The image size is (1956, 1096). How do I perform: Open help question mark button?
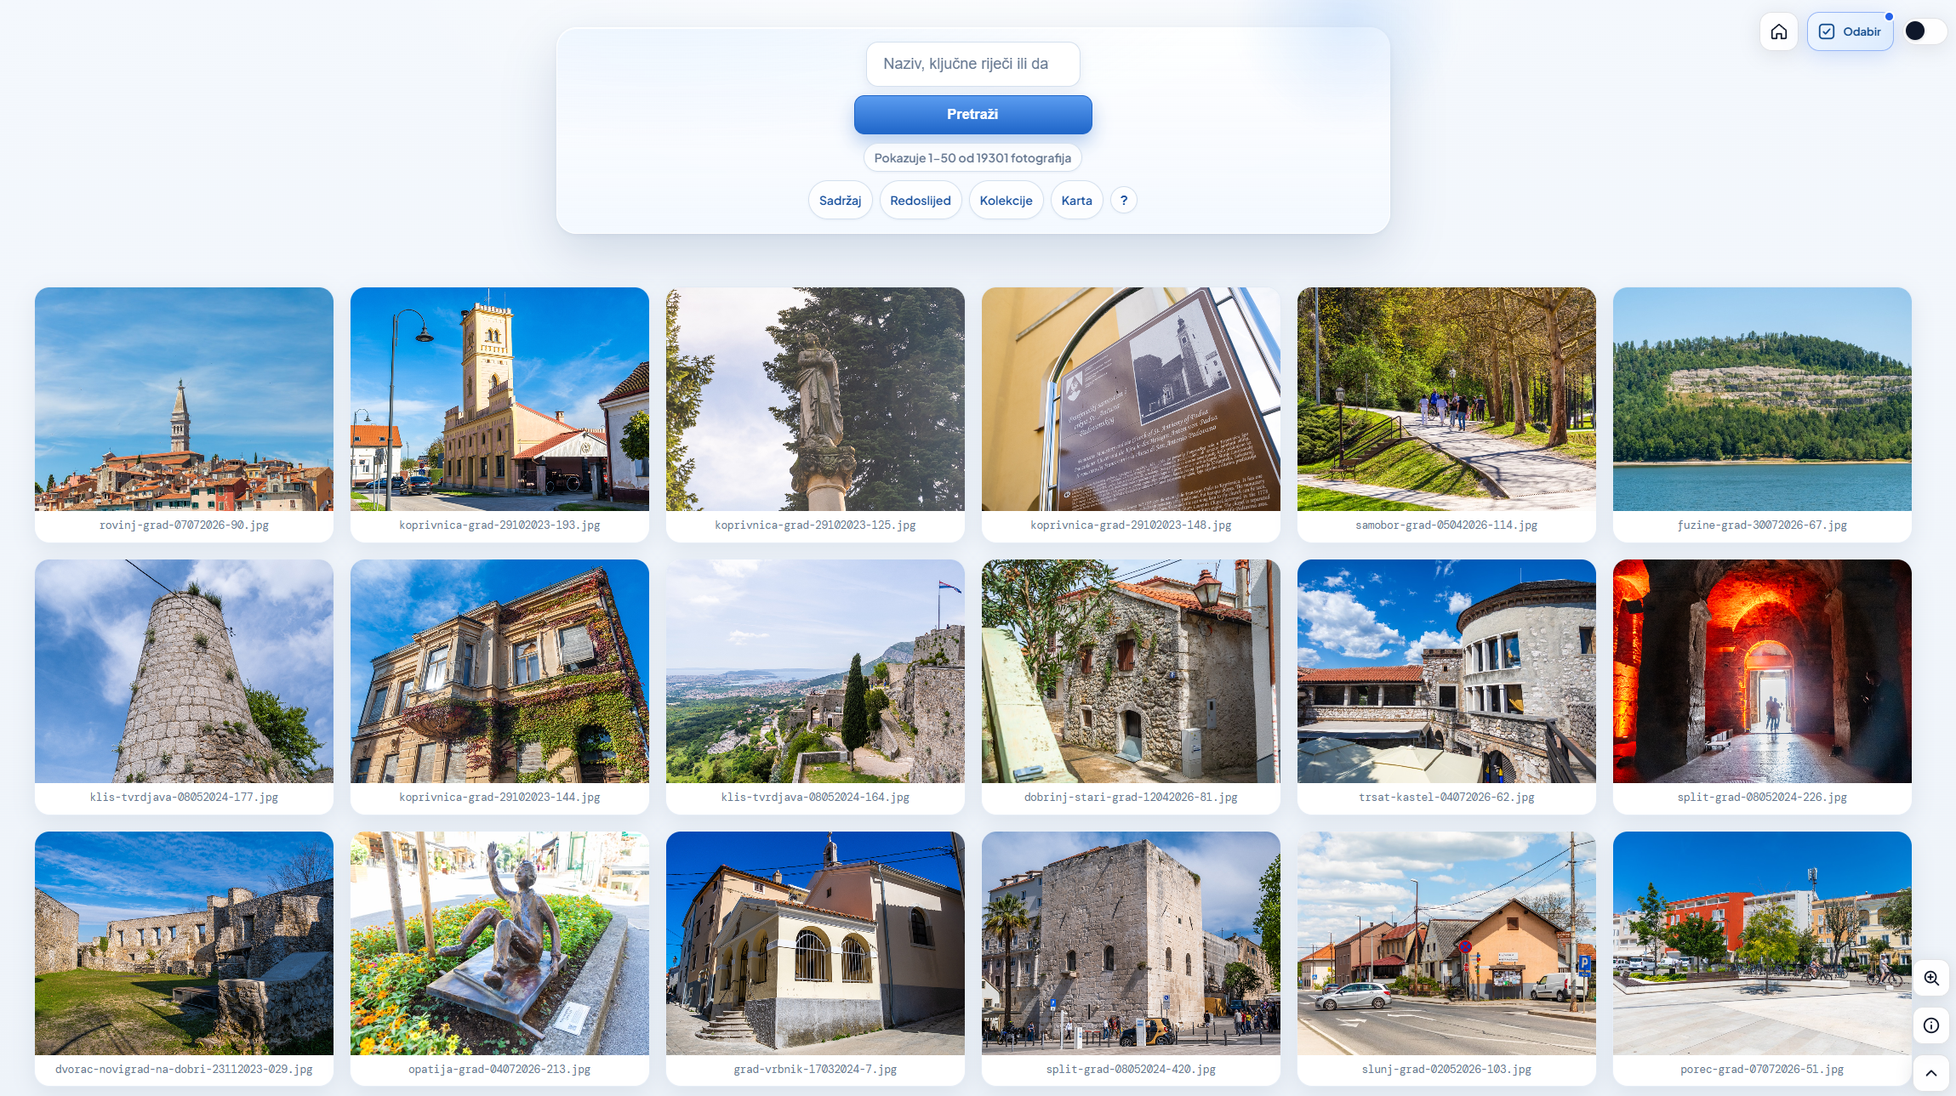(1123, 200)
